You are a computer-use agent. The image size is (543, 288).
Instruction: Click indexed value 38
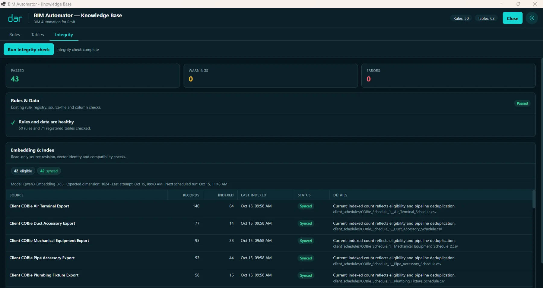click(231, 241)
